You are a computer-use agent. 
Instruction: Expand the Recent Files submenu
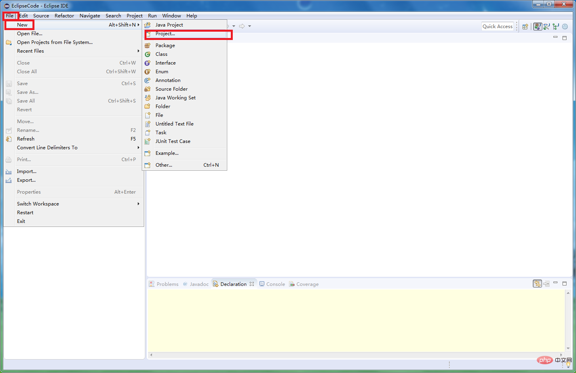coord(73,51)
